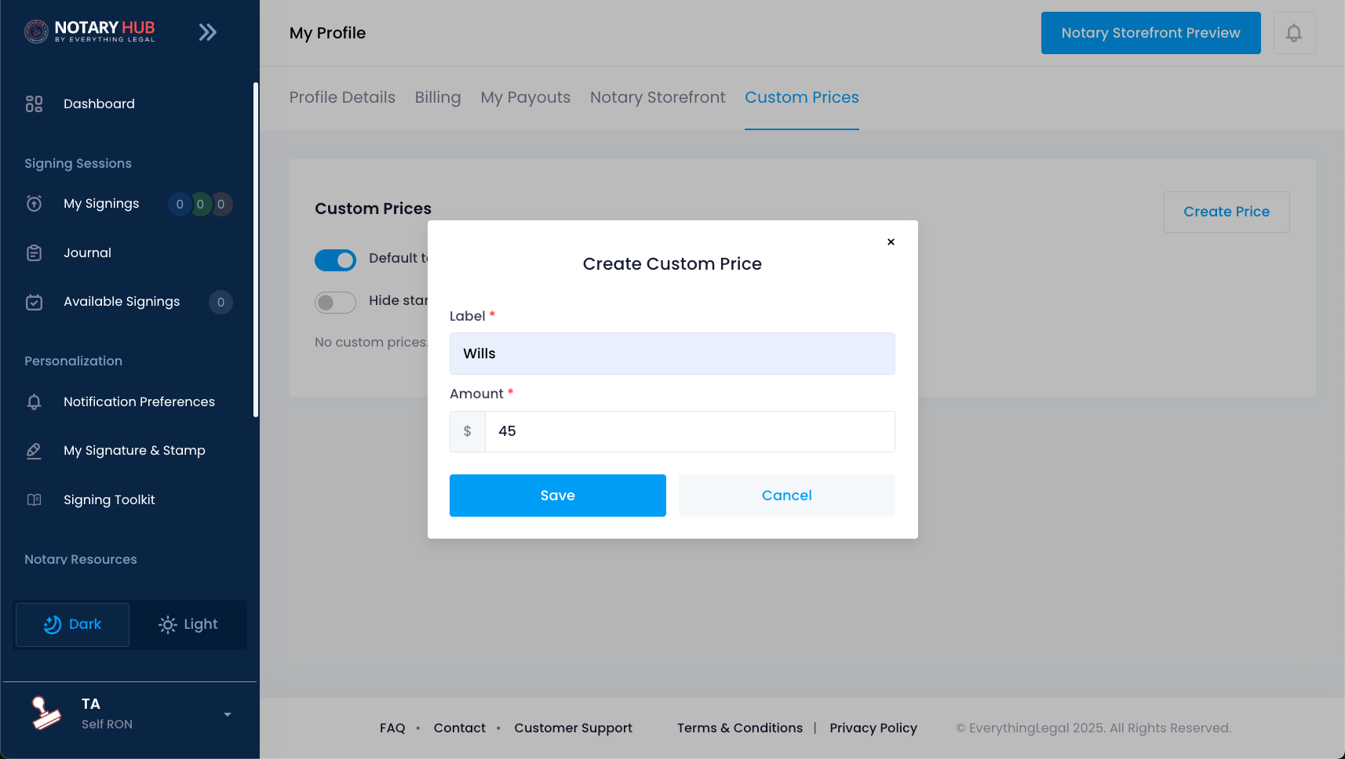1345x759 pixels.
Task: Open My Signature & Stamp pen icon
Action: [34, 451]
